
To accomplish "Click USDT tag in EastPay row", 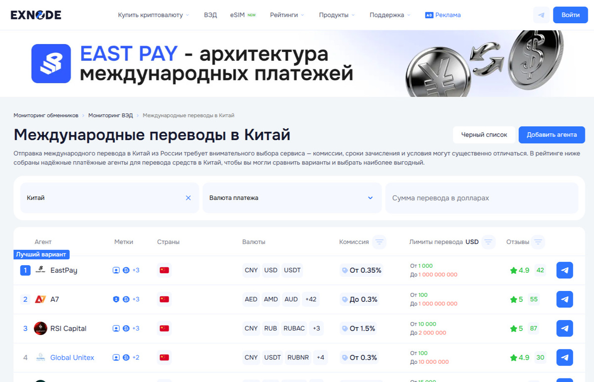I will point(292,270).
